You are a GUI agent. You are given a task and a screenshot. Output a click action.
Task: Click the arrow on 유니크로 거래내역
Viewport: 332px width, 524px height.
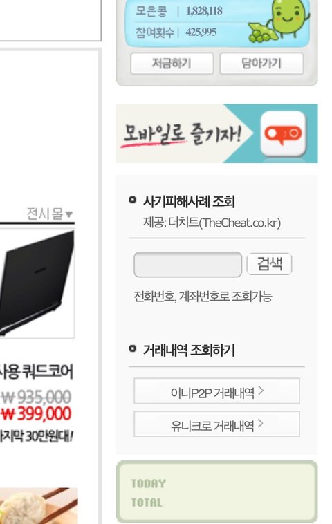(x=261, y=424)
